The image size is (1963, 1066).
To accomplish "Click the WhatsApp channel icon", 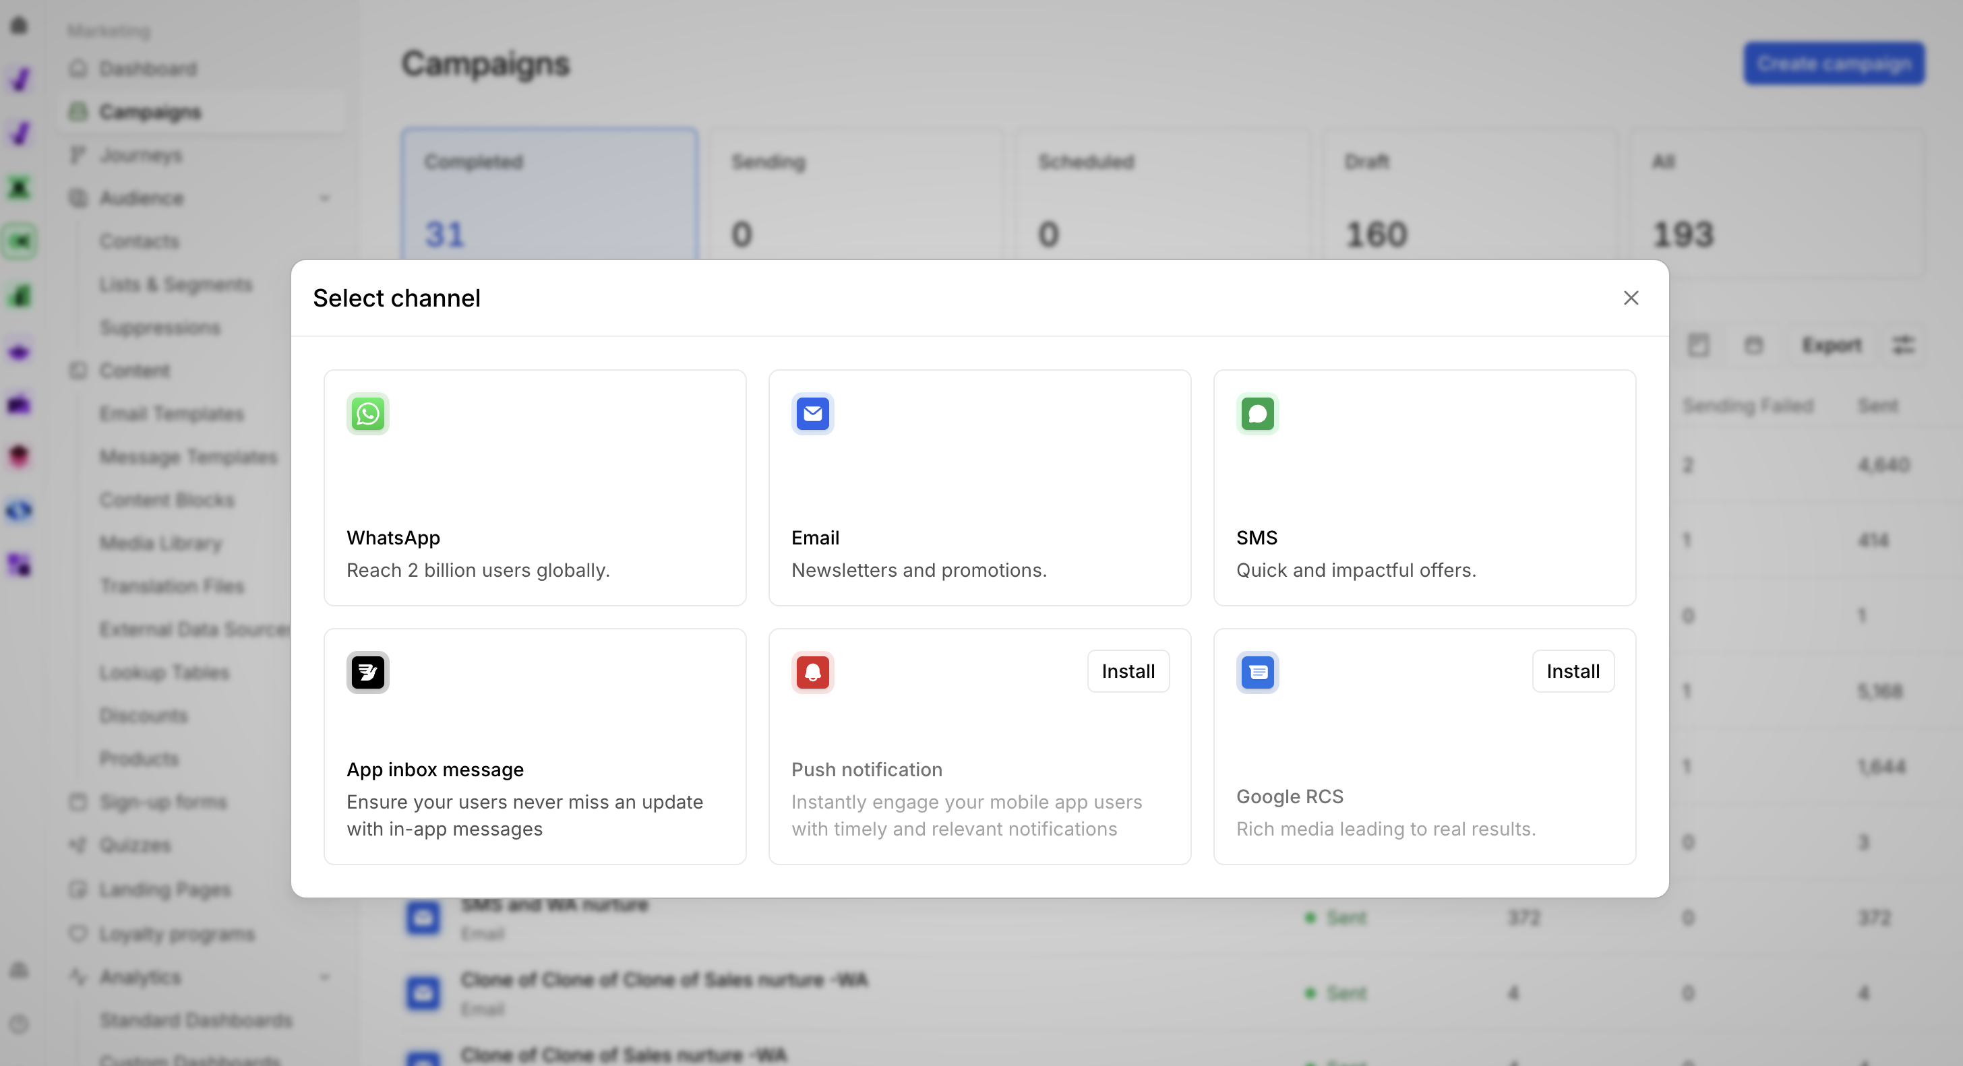I will click(367, 414).
